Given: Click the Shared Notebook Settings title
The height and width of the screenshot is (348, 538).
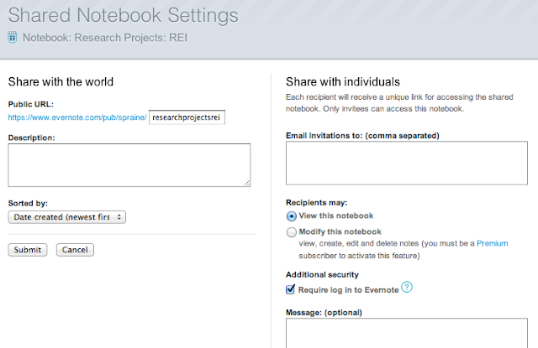Looking at the screenshot, I should coord(124,15).
